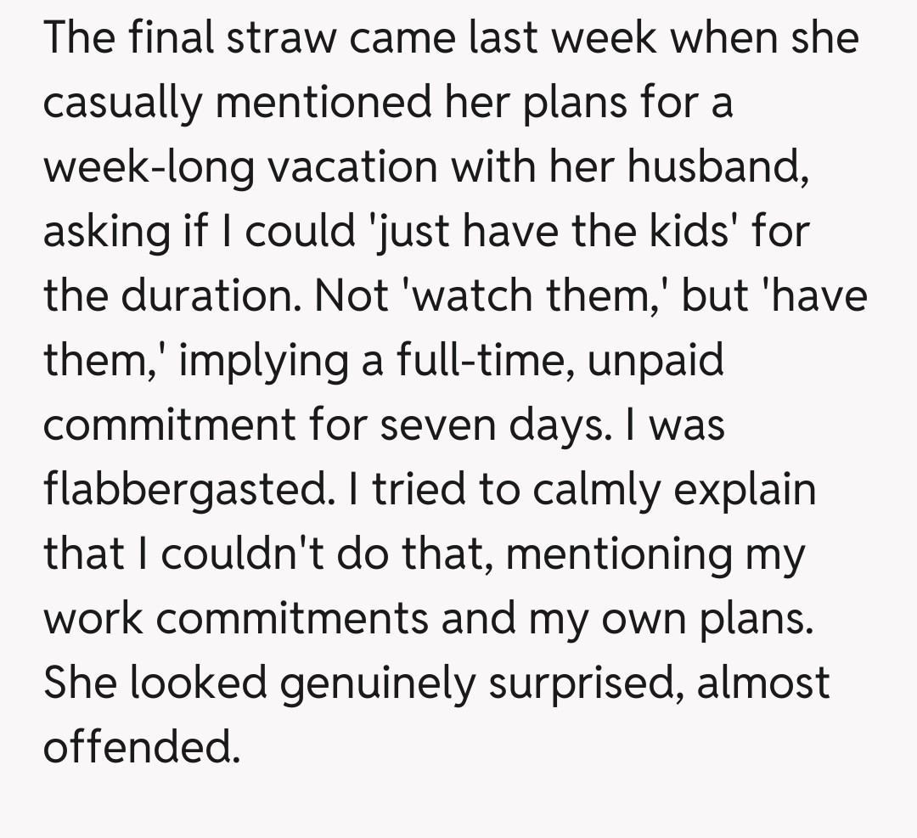Click the word 'genuinely' in the paragraph
The image size is (917, 838).
(376, 683)
